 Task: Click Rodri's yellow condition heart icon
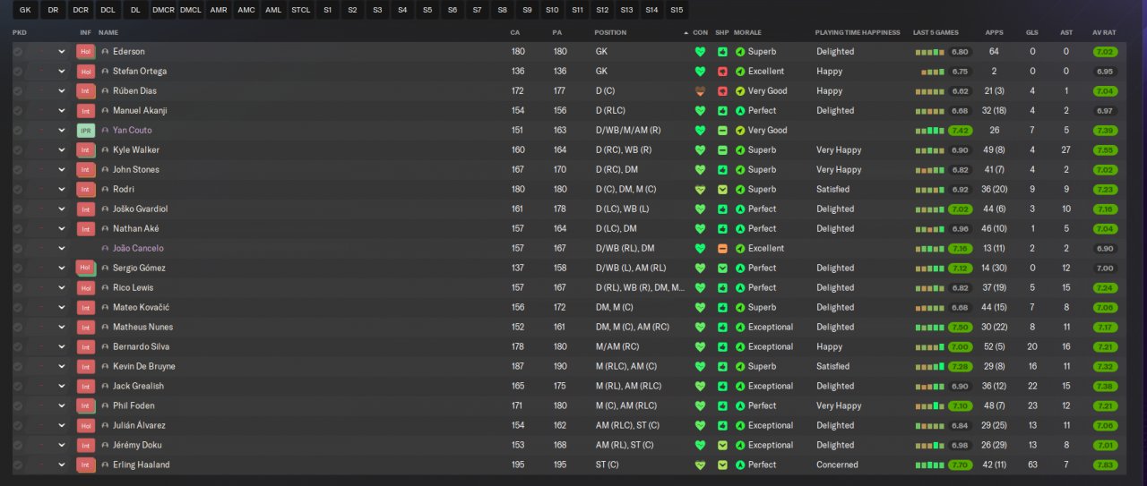pos(700,190)
